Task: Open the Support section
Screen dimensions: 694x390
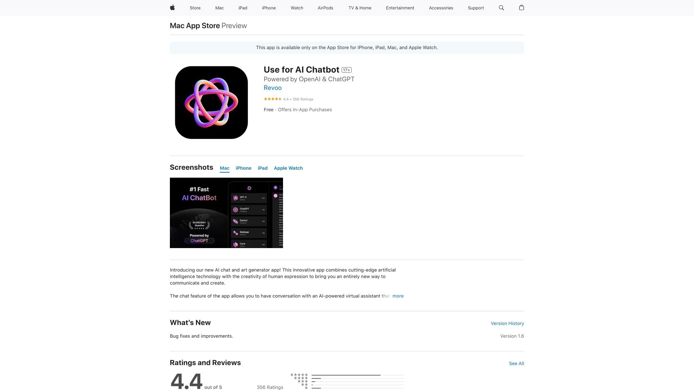Action: pos(476,8)
